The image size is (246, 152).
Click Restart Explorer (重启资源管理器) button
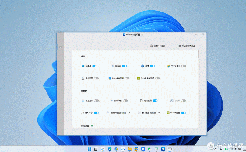187,46
